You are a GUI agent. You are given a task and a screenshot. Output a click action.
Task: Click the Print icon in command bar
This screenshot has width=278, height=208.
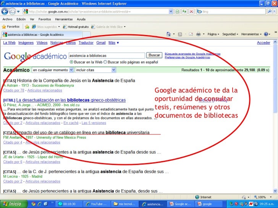click(199, 34)
